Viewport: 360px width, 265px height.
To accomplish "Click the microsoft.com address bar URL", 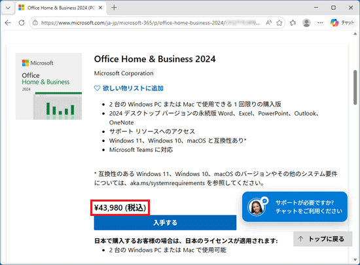I will (151, 23).
